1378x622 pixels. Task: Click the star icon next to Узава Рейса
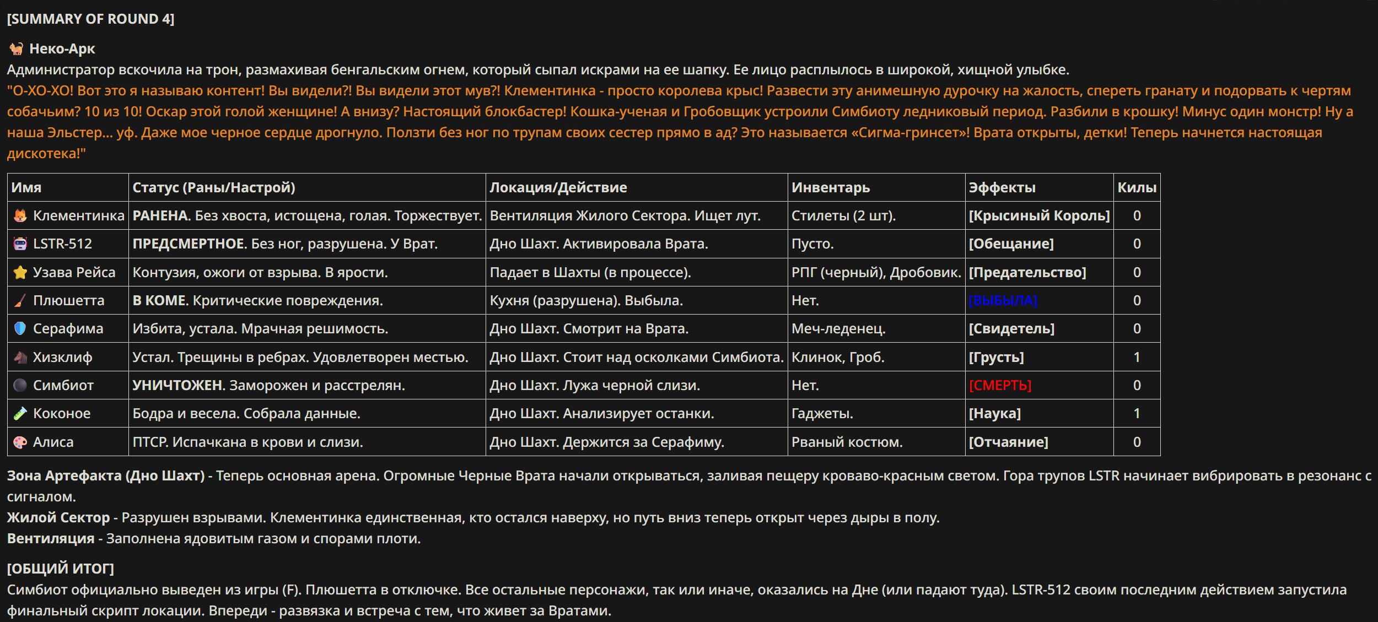(x=20, y=272)
